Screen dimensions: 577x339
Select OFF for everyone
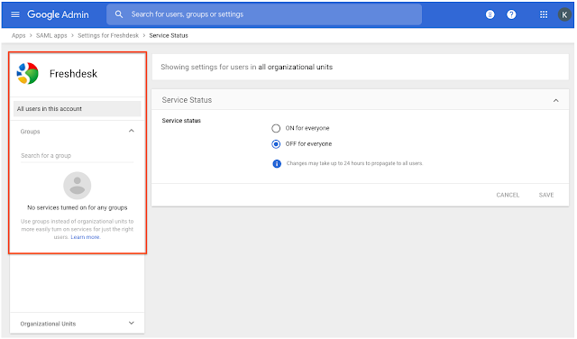[276, 144]
